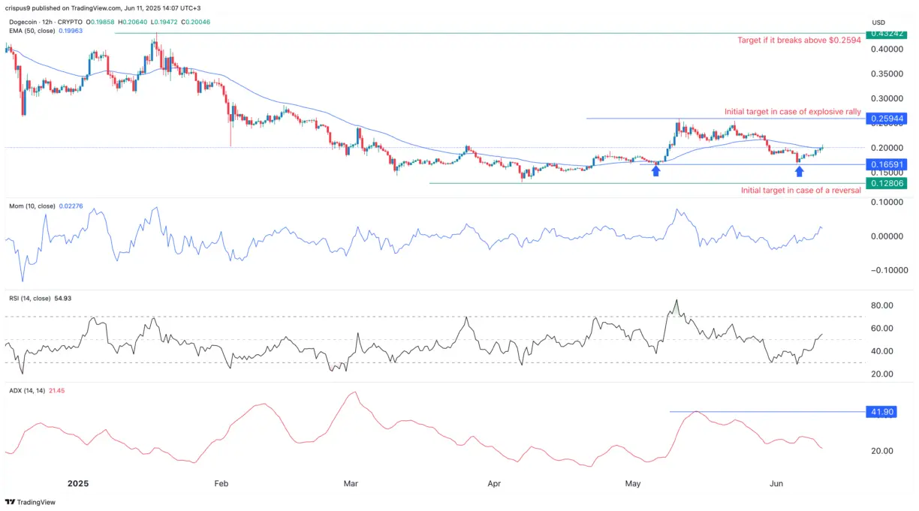Select the blue 0.16591 support price badge

click(887, 164)
